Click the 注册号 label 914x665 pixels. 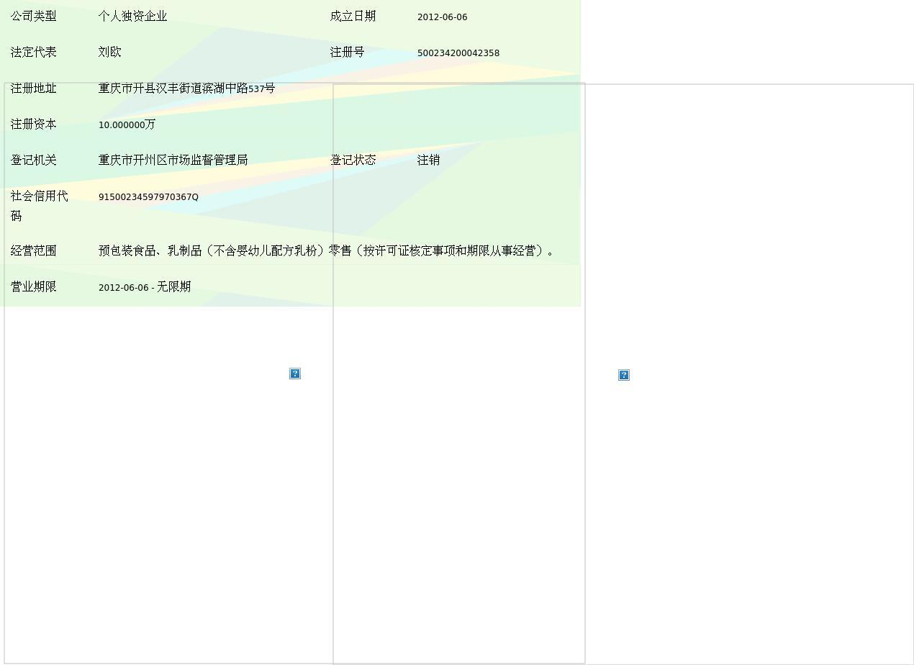[x=347, y=52]
